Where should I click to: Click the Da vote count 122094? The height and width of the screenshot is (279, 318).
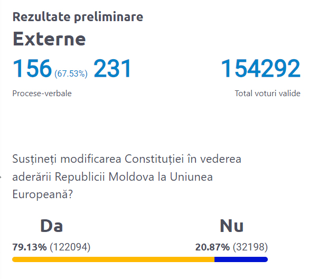(70, 247)
